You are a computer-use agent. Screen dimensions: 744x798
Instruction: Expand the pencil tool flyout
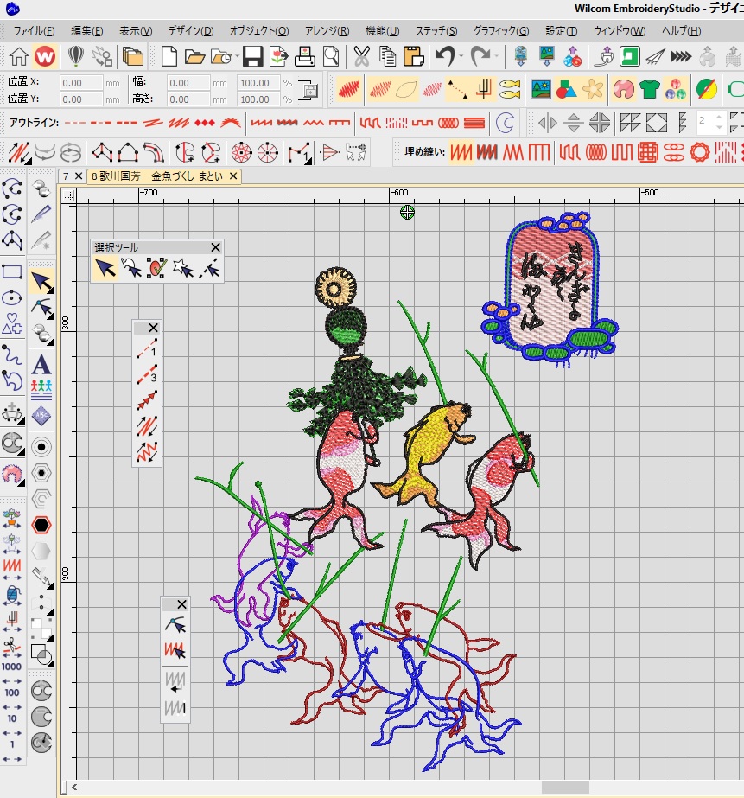coord(51,584)
